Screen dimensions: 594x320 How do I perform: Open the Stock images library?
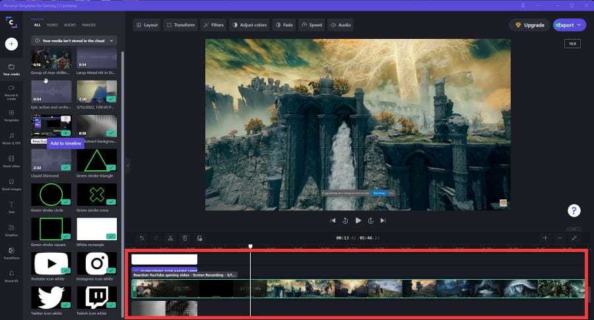(11, 185)
